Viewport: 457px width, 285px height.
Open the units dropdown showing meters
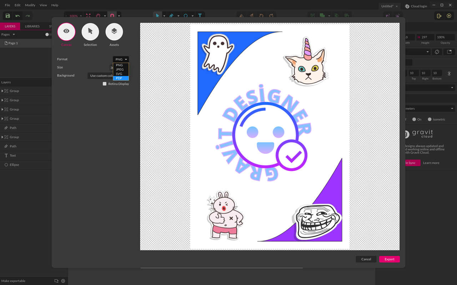430,109
